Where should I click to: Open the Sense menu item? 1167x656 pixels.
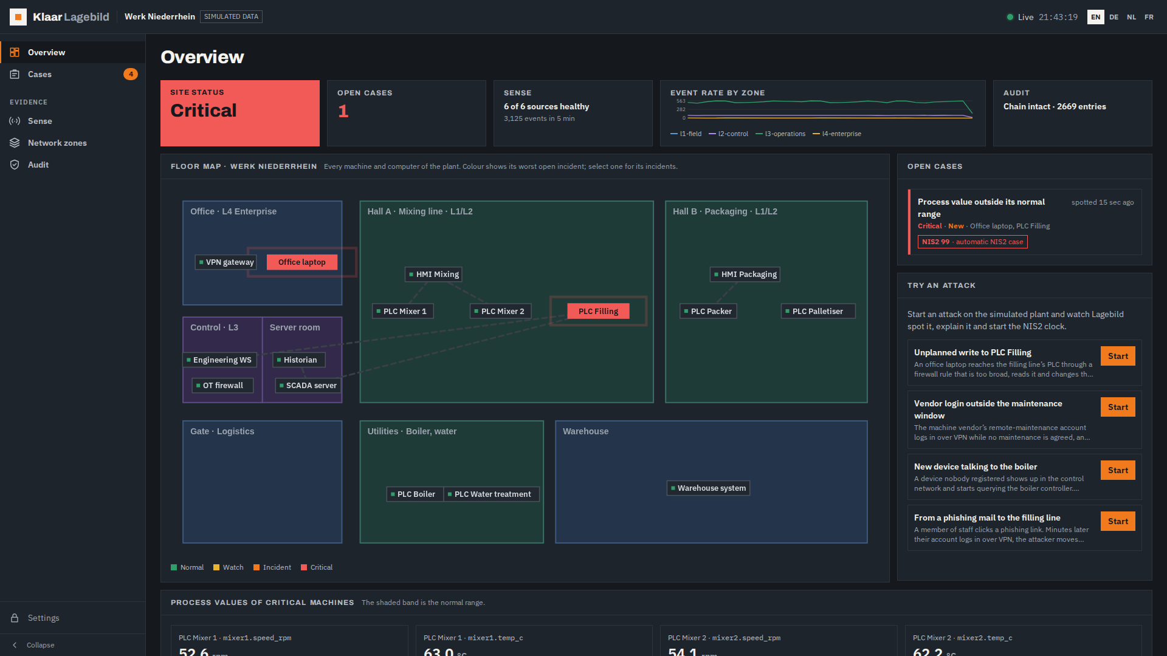[73, 121]
